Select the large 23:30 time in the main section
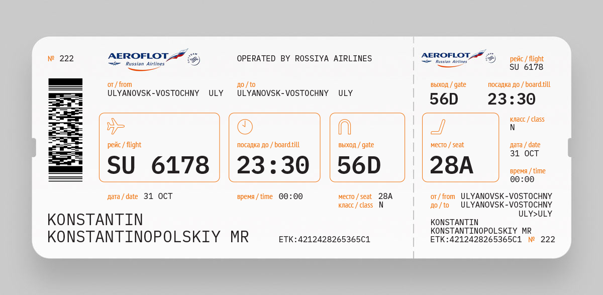The width and height of the screenshot is (603, 295). click(x=273, y=165)
